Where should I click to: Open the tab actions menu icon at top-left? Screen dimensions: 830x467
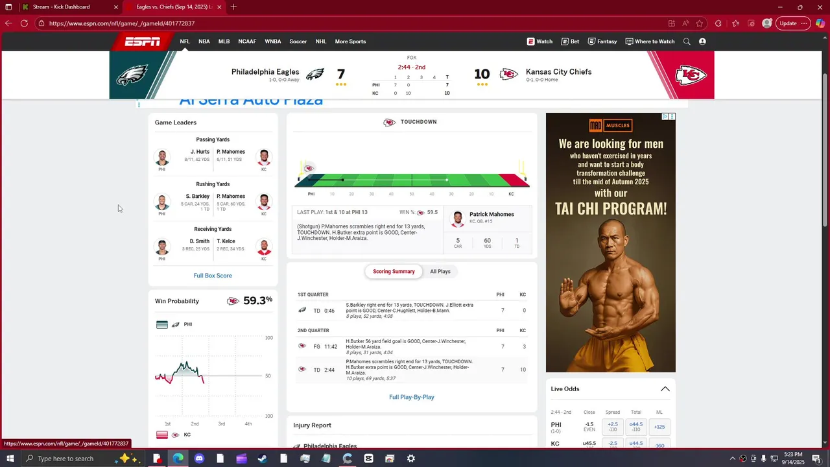tap(8, 7)
